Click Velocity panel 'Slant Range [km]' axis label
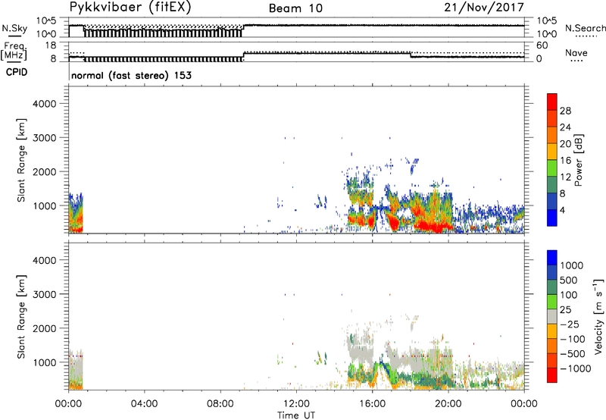The image size is (606, 420). coord(21,316)
